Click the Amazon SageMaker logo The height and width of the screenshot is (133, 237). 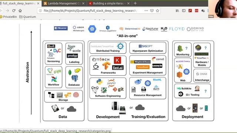pos(108,29)
